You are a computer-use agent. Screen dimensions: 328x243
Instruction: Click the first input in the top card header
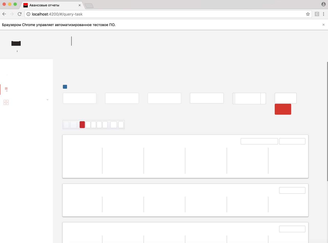pos(259,141)
